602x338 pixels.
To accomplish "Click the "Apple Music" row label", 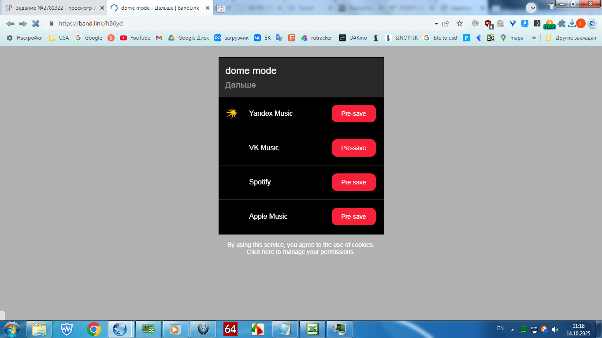I will (x=268, y=217).
